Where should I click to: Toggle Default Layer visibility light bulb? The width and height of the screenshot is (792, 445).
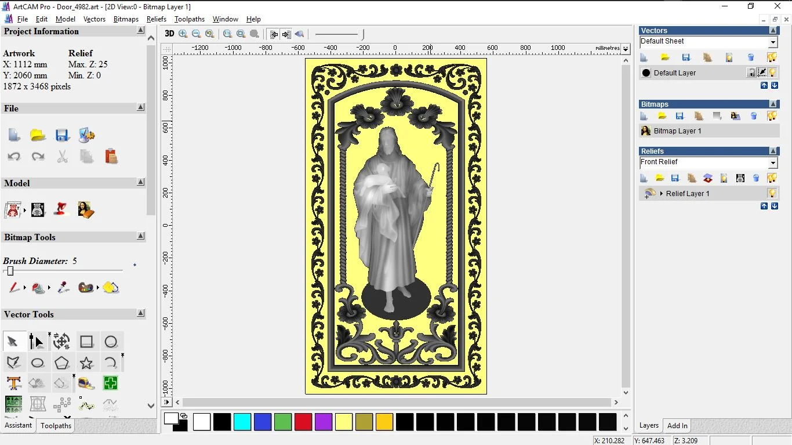click(773, 73)
